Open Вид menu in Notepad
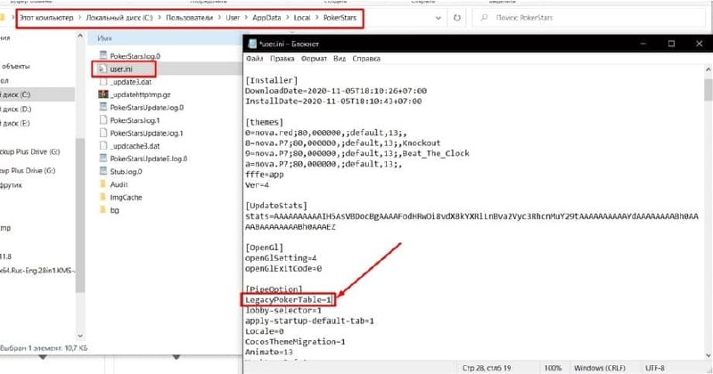 (340, 59)
